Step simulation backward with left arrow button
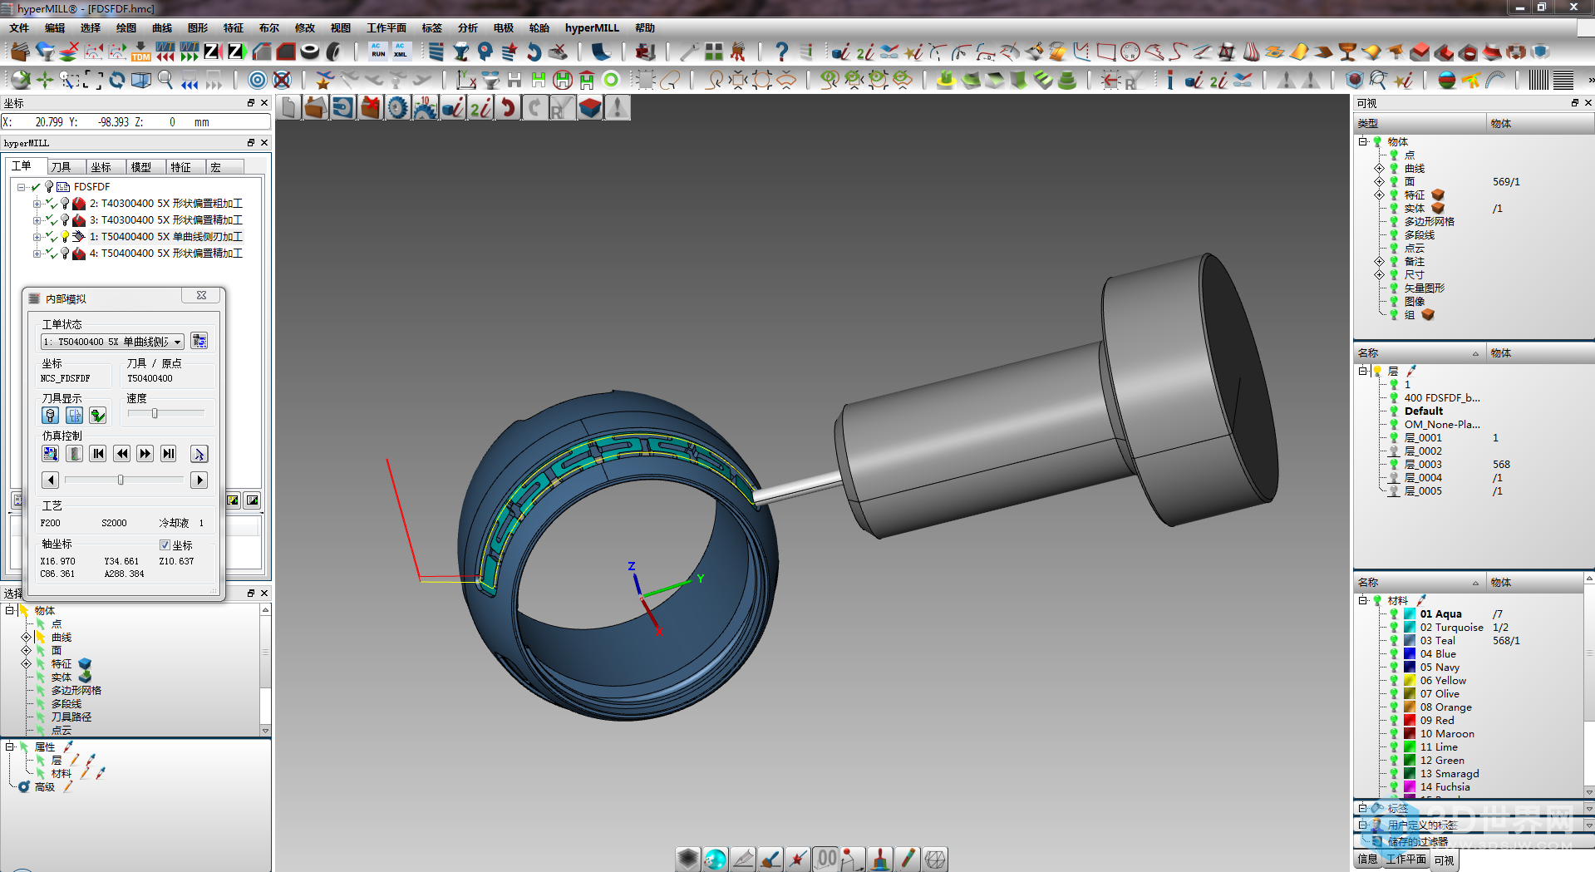This screenshot has width=1595, height=872. coord(50,480)
